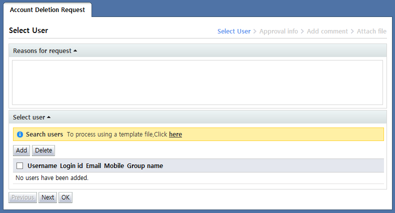The height and width of the screenshot is (213, 395).
Task: Jump to the Approval info step
Action: pos(278,31)
